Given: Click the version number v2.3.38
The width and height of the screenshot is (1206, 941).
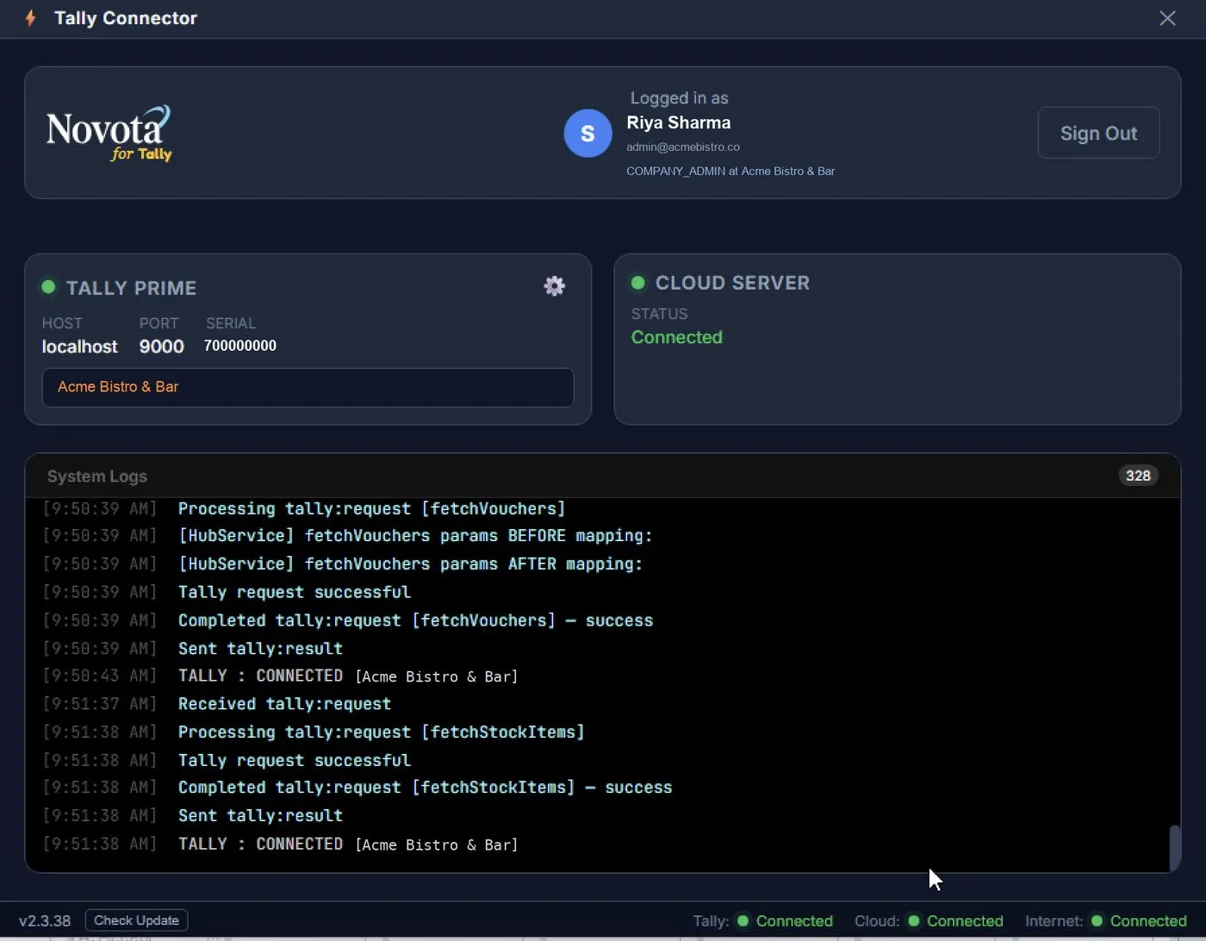Looking at the screenshot, I should 45,920.
